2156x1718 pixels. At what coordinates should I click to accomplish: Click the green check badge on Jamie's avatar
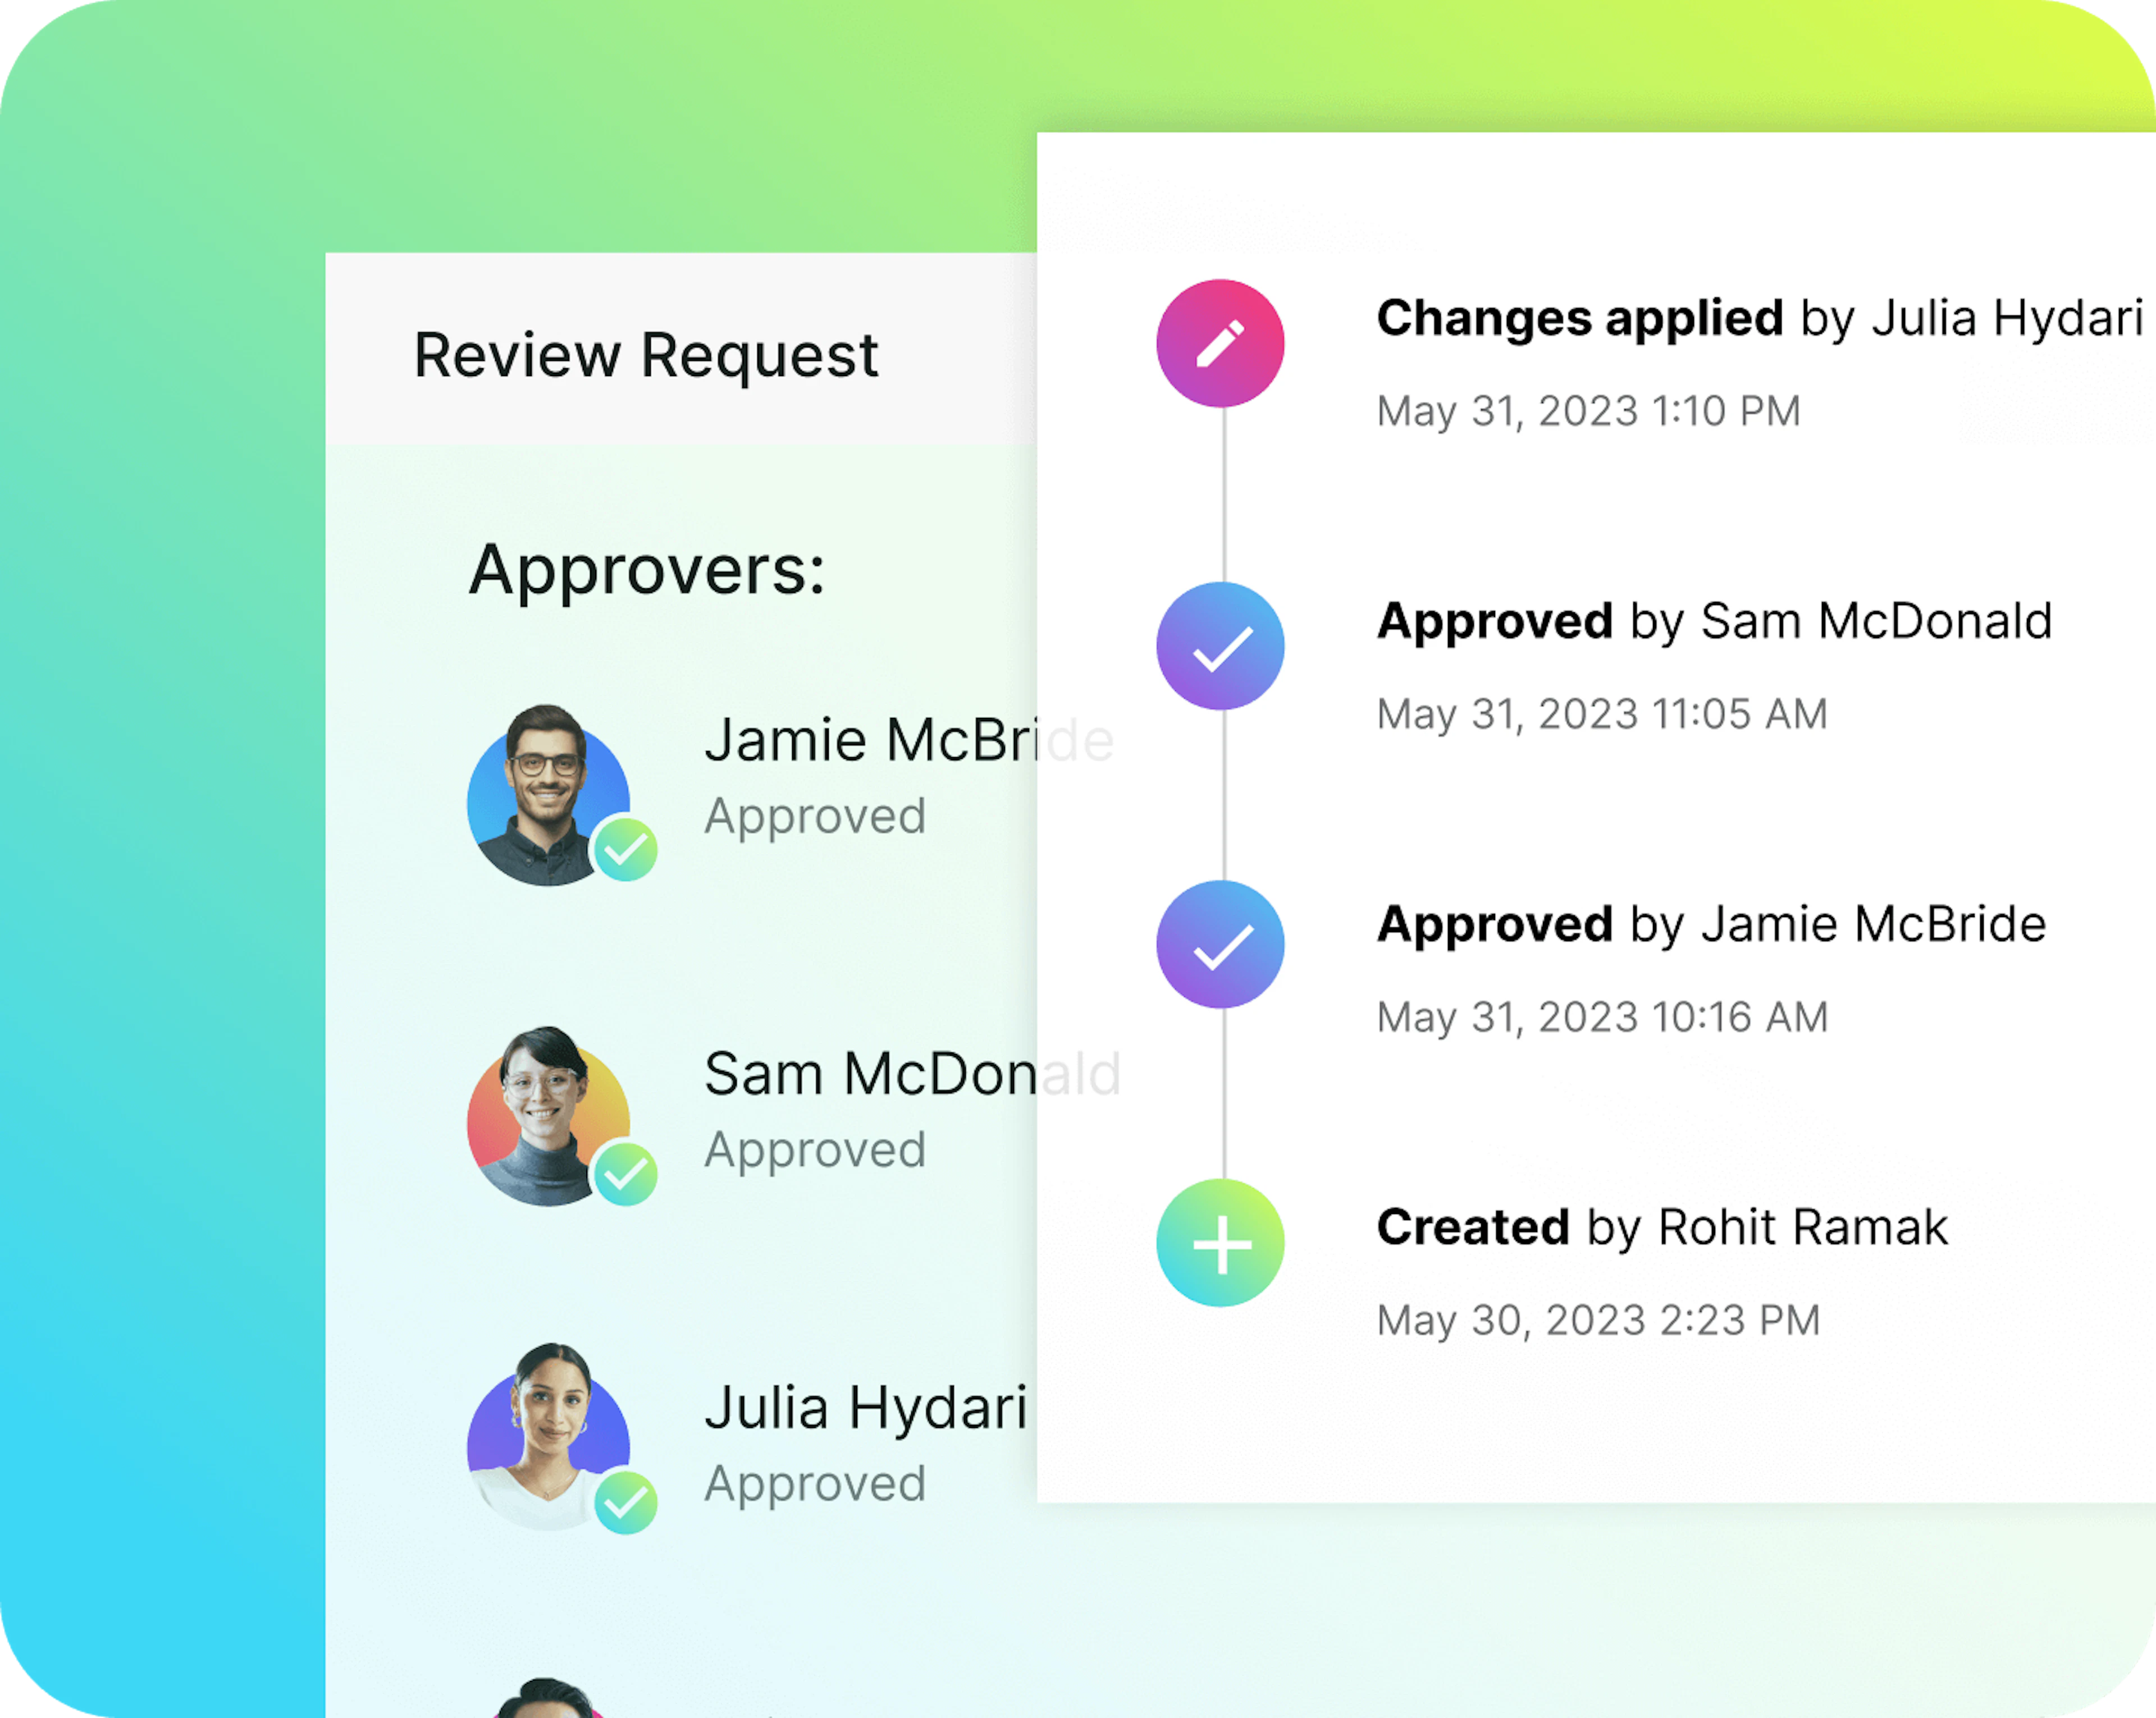pos(625,849)
